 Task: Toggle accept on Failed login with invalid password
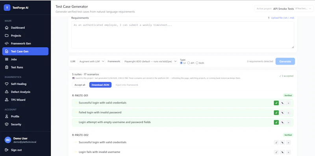pyautogui.click(x=276, y=112)
